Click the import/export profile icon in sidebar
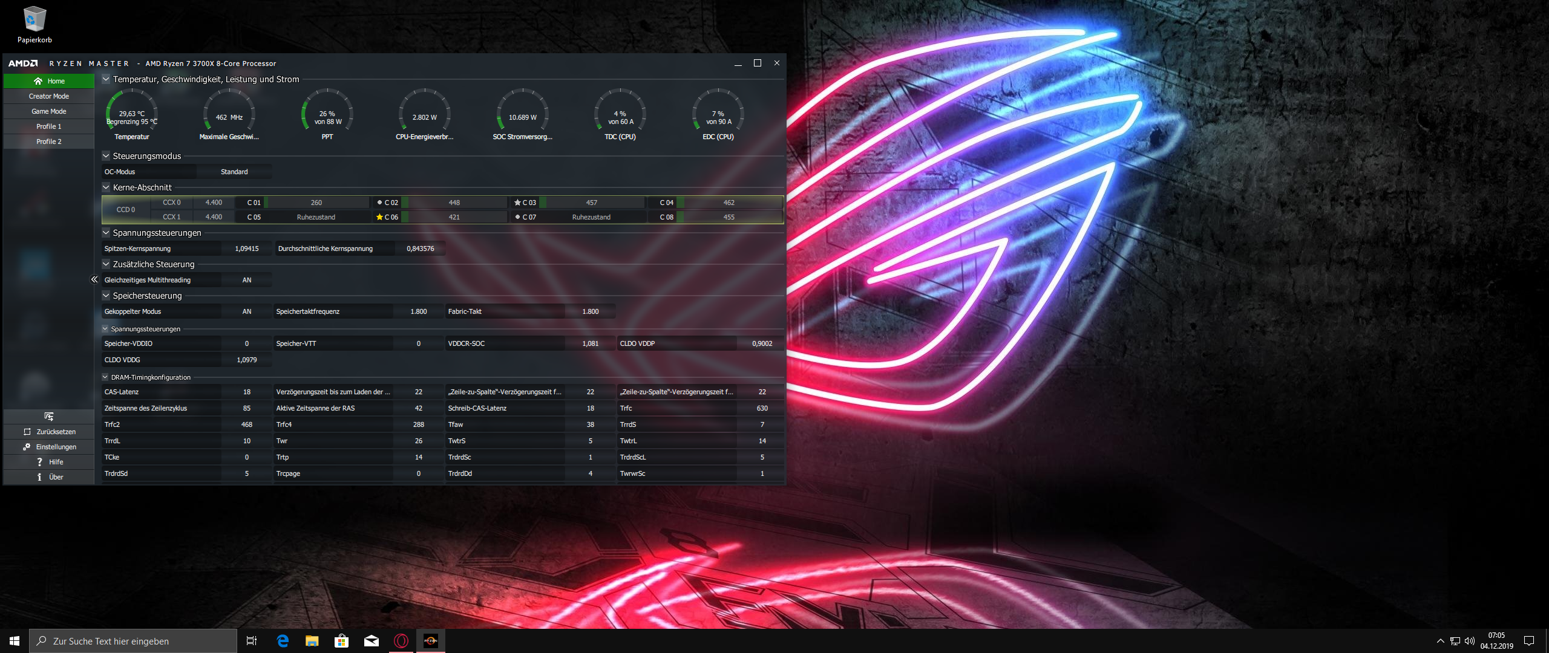 pyautogui.click(x=49, y=417)
